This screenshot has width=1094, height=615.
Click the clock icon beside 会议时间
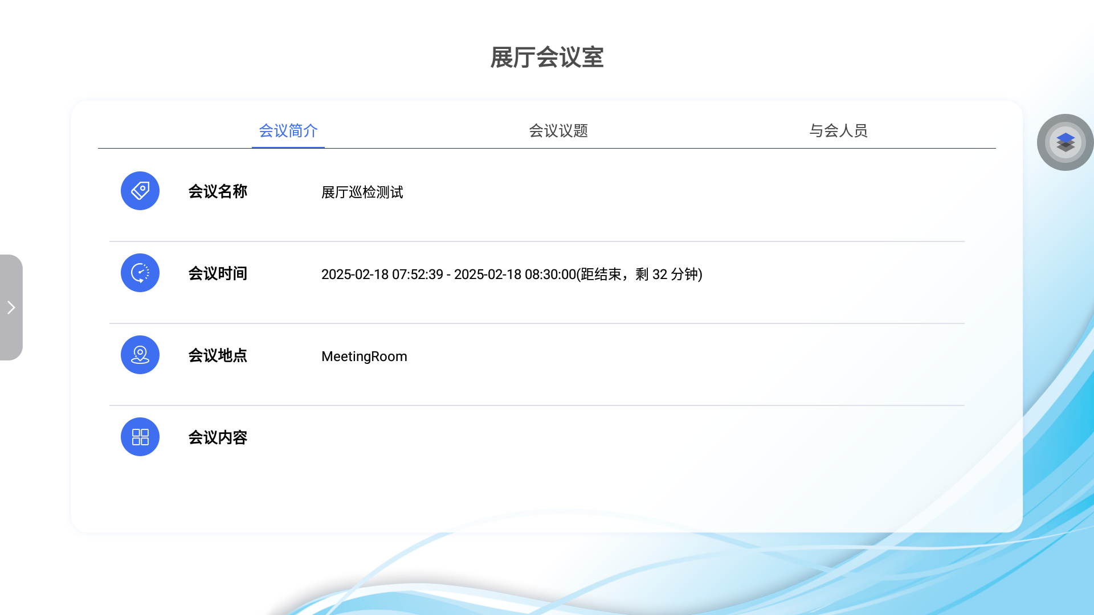(x=140, y=273)
